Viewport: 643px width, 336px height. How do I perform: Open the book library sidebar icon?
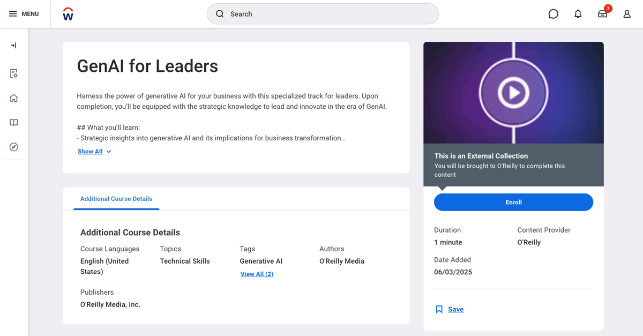14,122
